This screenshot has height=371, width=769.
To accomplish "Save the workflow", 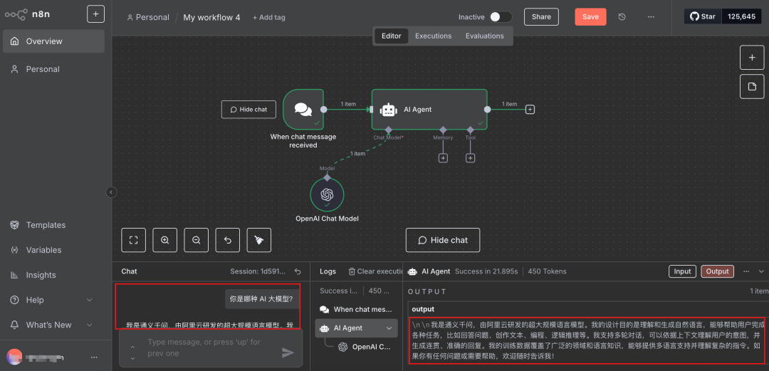I will pos(590,16).
